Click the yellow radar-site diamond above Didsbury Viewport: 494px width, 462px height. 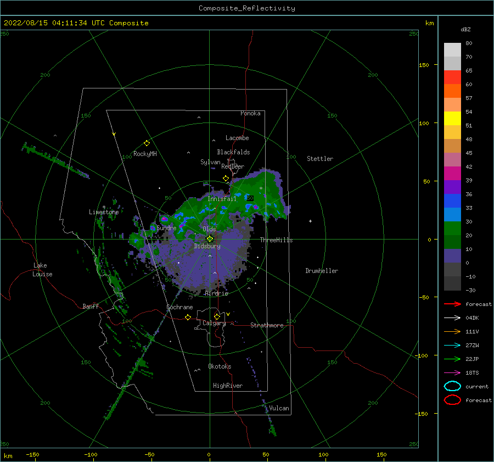pos(210,239)
